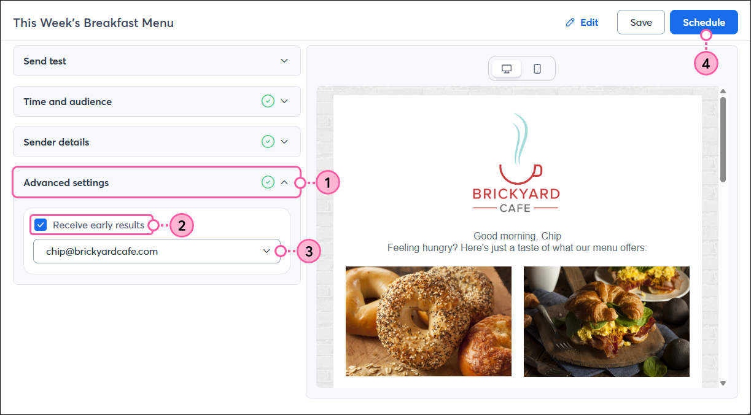Image resolution: width=751 pixels, height=415 pixels.
Task: Click Advanced settings panel header
Action: (157, 182)
